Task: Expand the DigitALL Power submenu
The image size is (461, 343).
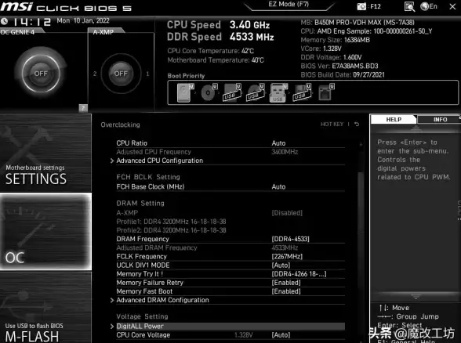Action: click(x=230, y=327)
